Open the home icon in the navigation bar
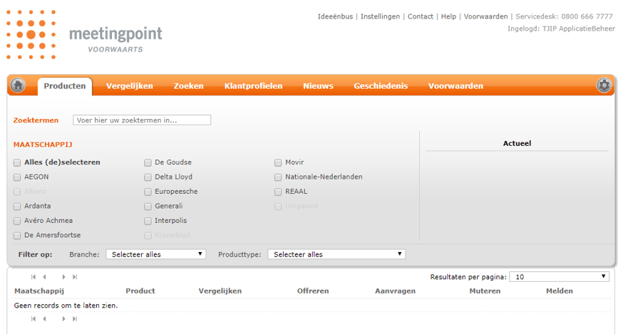The image size is (623, 334). (18, 85)
